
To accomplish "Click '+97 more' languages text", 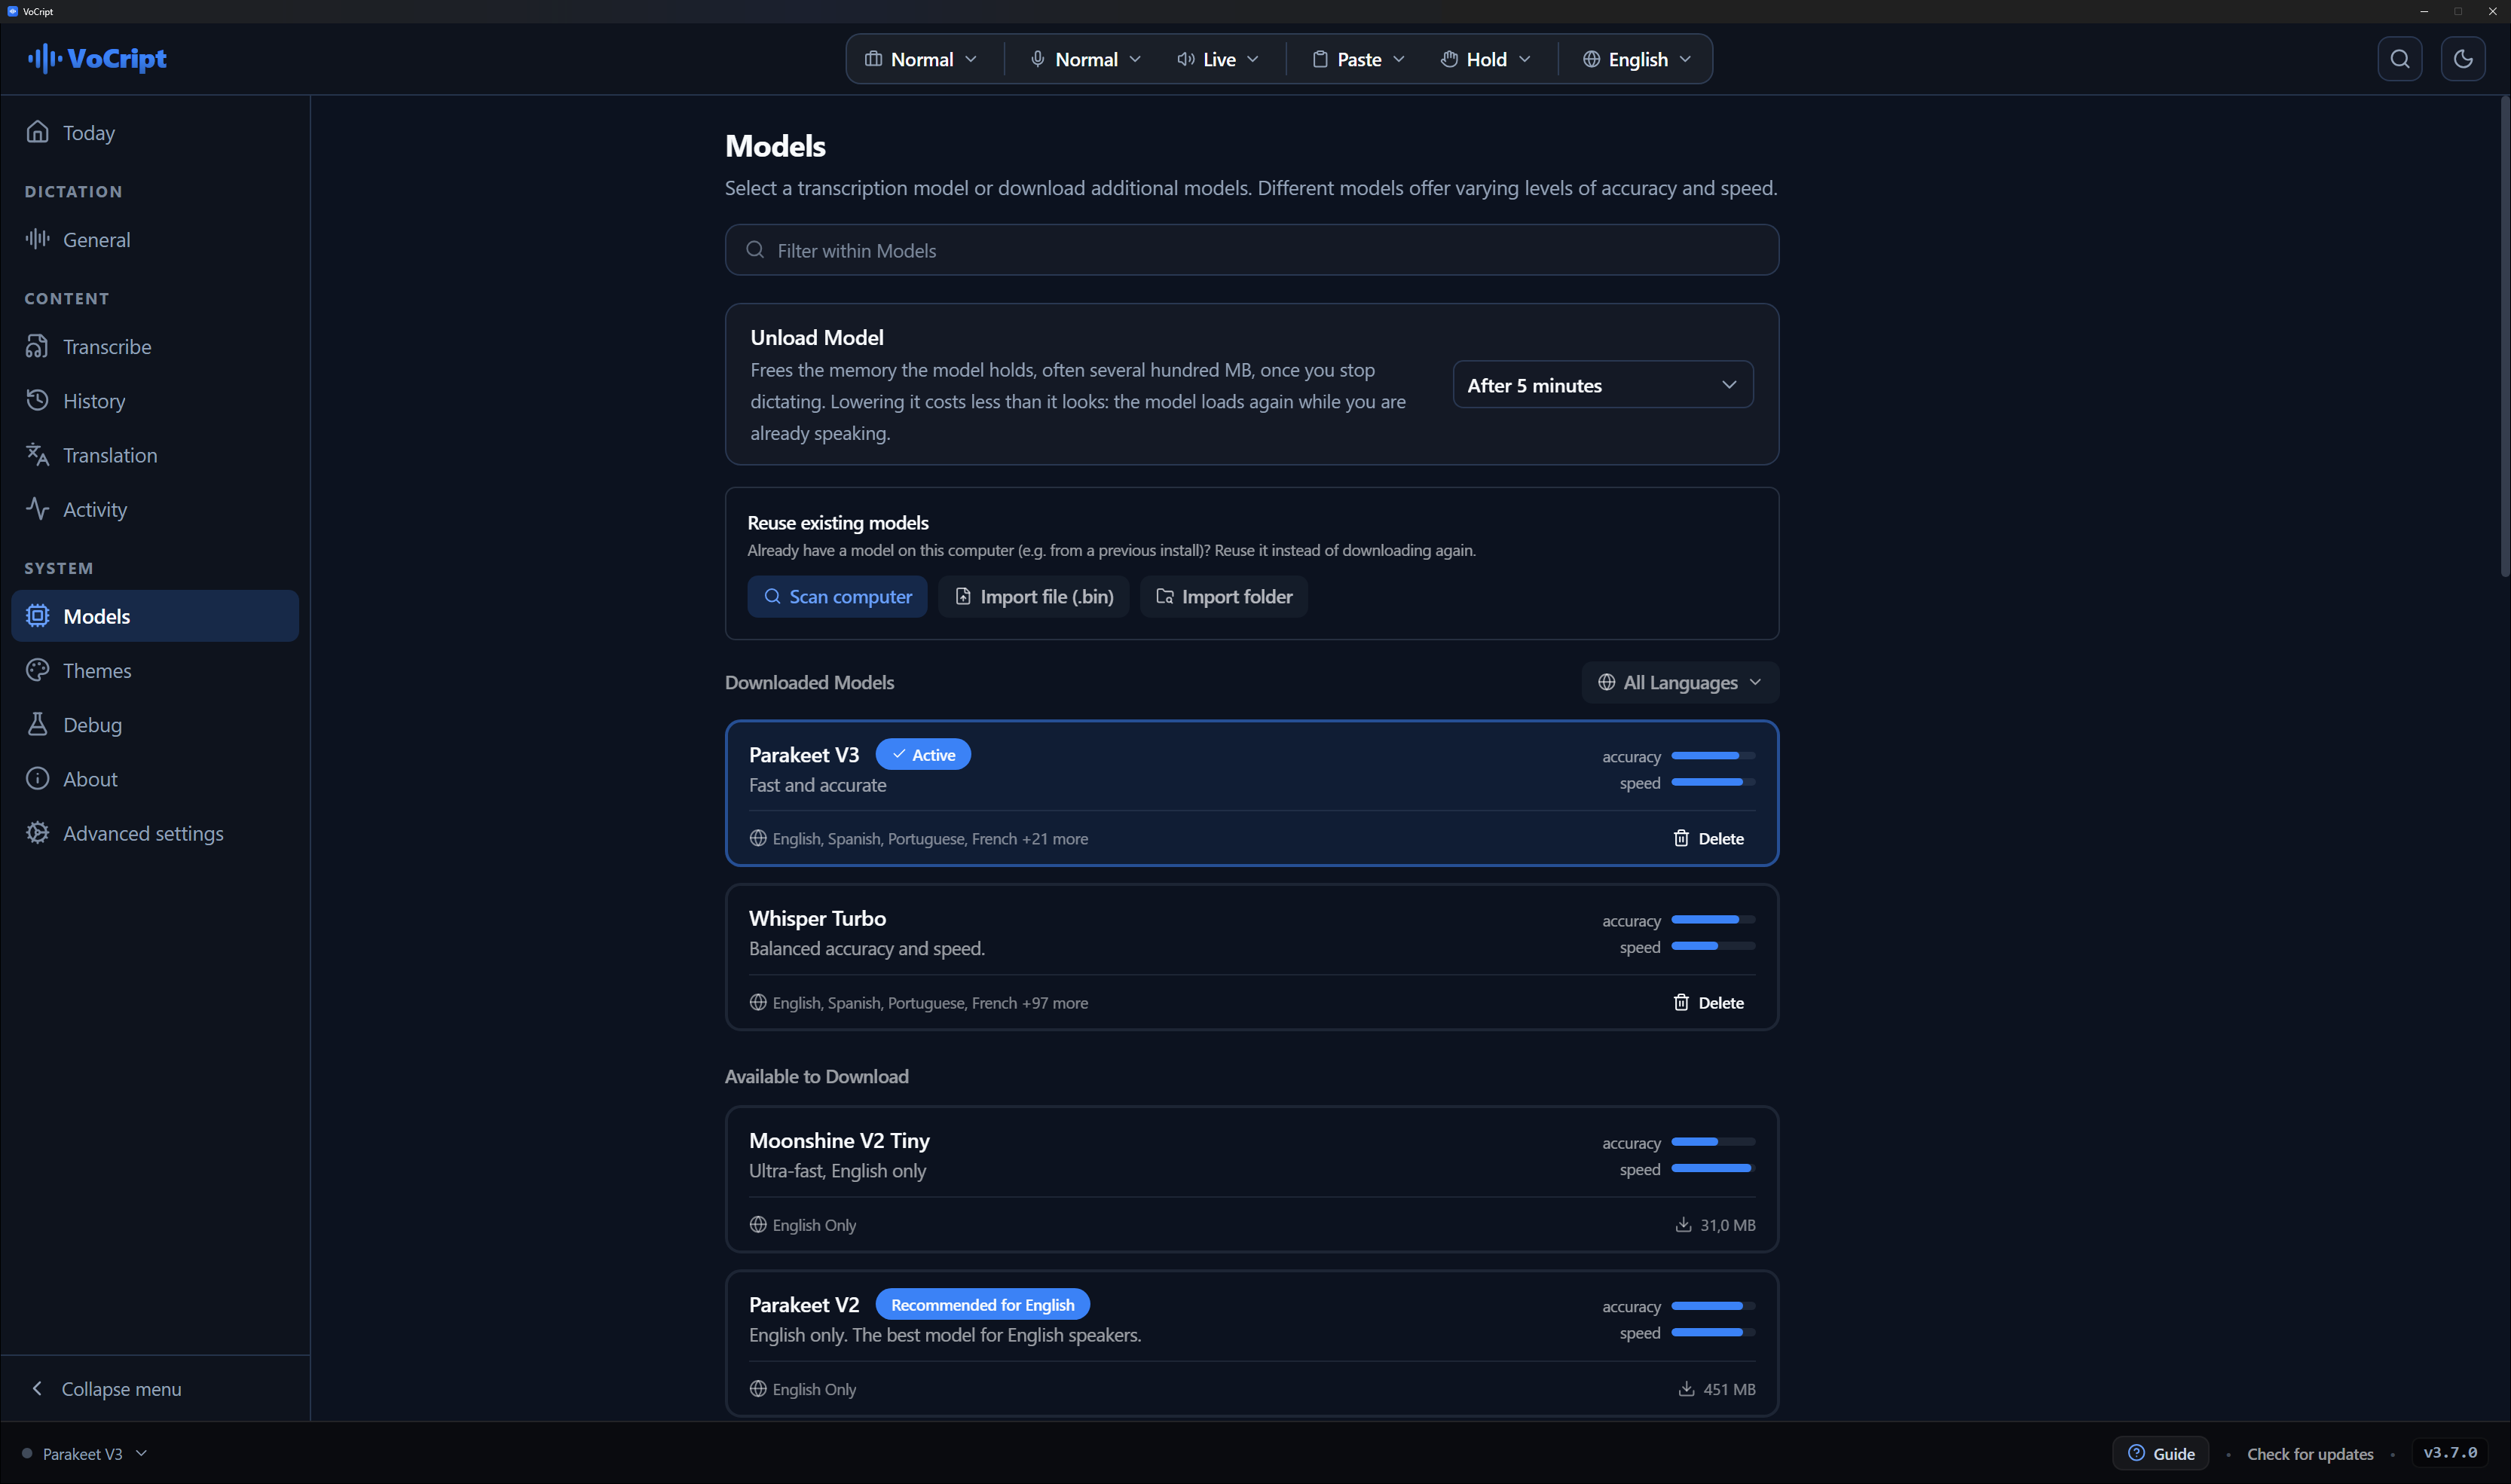I will [x=1054, y=1002].
